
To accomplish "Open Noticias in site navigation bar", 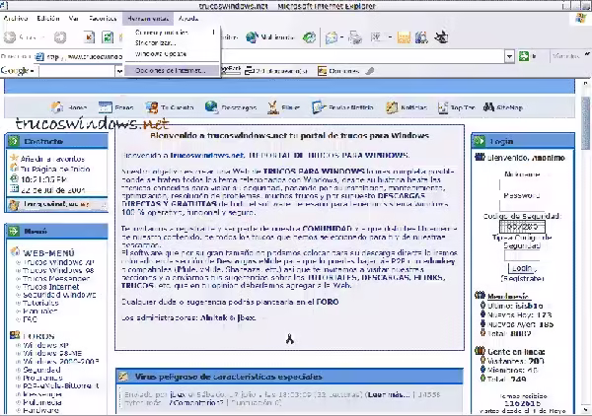I will point(407,107).
